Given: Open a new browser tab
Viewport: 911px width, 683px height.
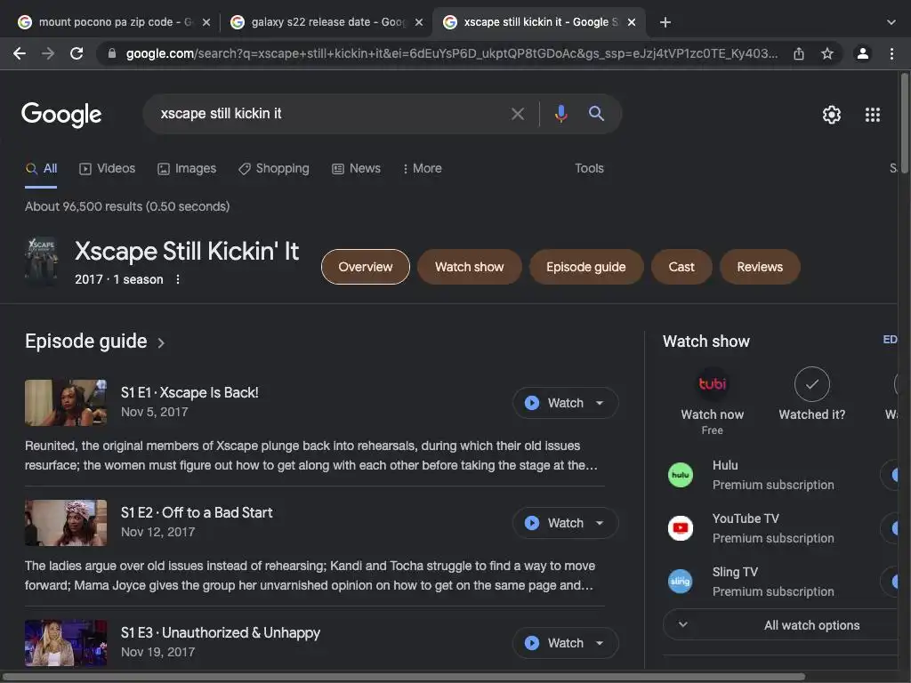Looking at the screenshot, I should [x=665, y=22].
